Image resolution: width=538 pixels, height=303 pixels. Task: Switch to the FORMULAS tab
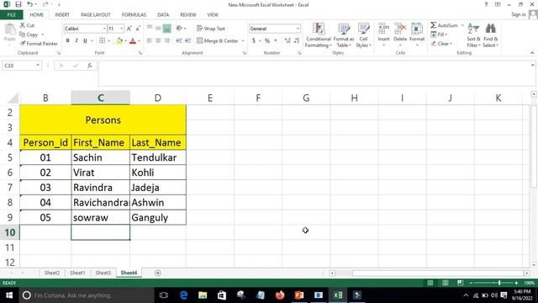click(134, 15)
